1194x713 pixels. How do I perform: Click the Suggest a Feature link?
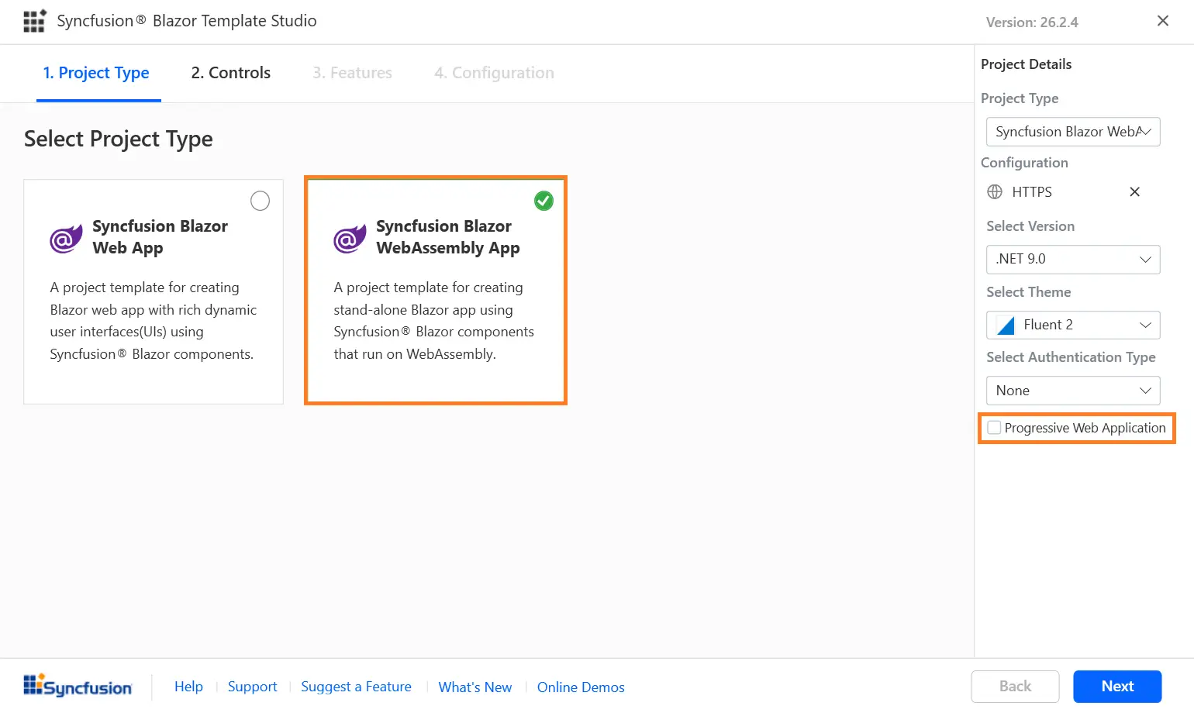point(356,687)
